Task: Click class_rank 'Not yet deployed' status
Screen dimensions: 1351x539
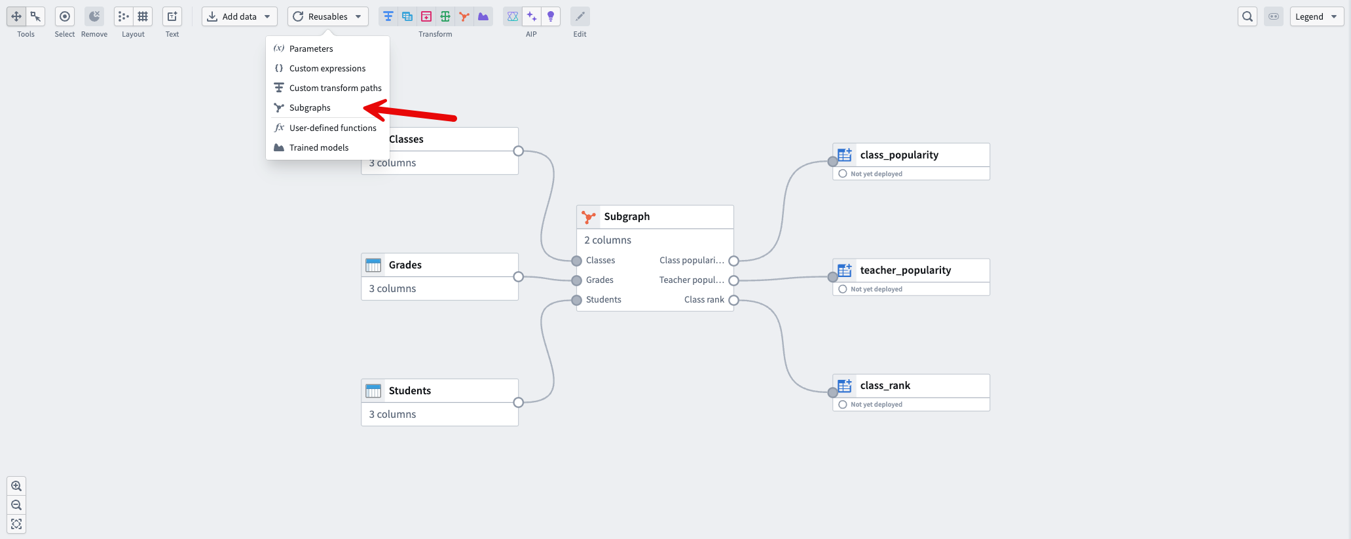Action: [x=876, y=404]
